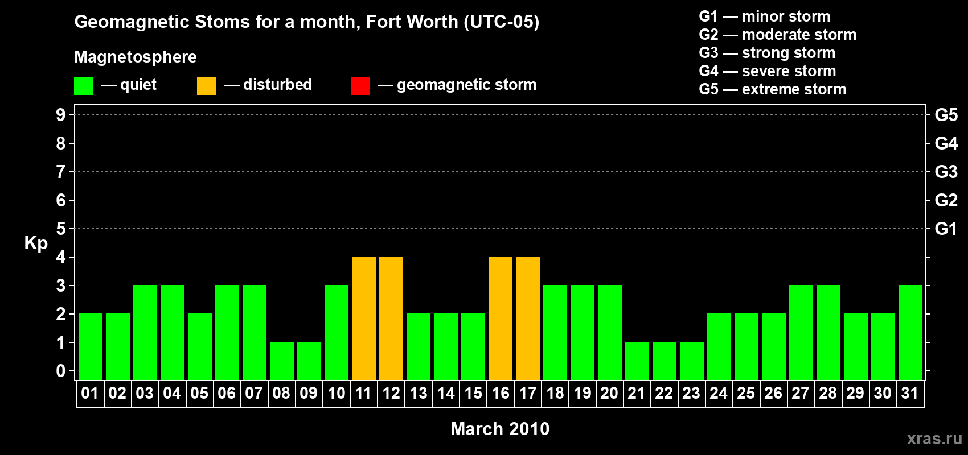Image resolution: width=968 pixels, height=455 pixels.
Task: Click the day 27 date label
Action: [x=801, y=393]
